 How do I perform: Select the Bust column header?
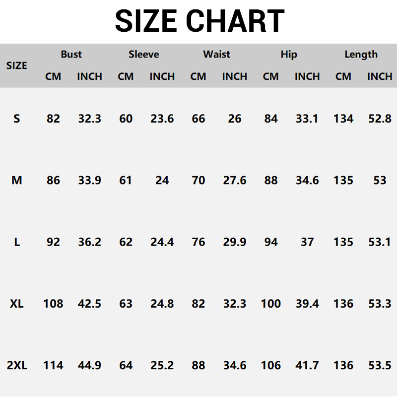tap(71, 55)
